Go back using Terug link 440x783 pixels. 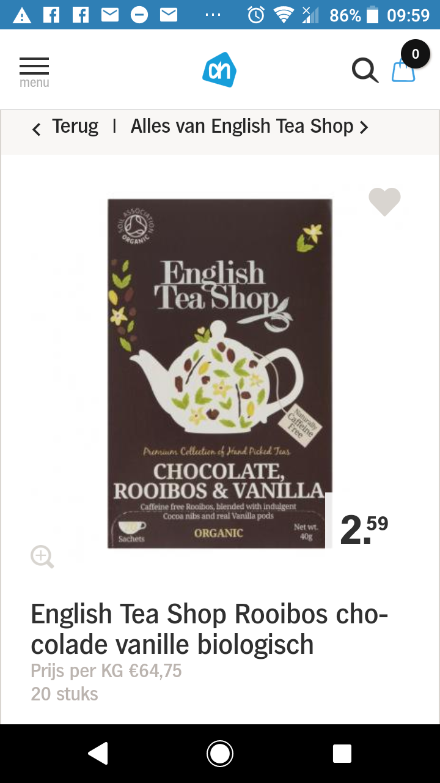coord(75,126)
